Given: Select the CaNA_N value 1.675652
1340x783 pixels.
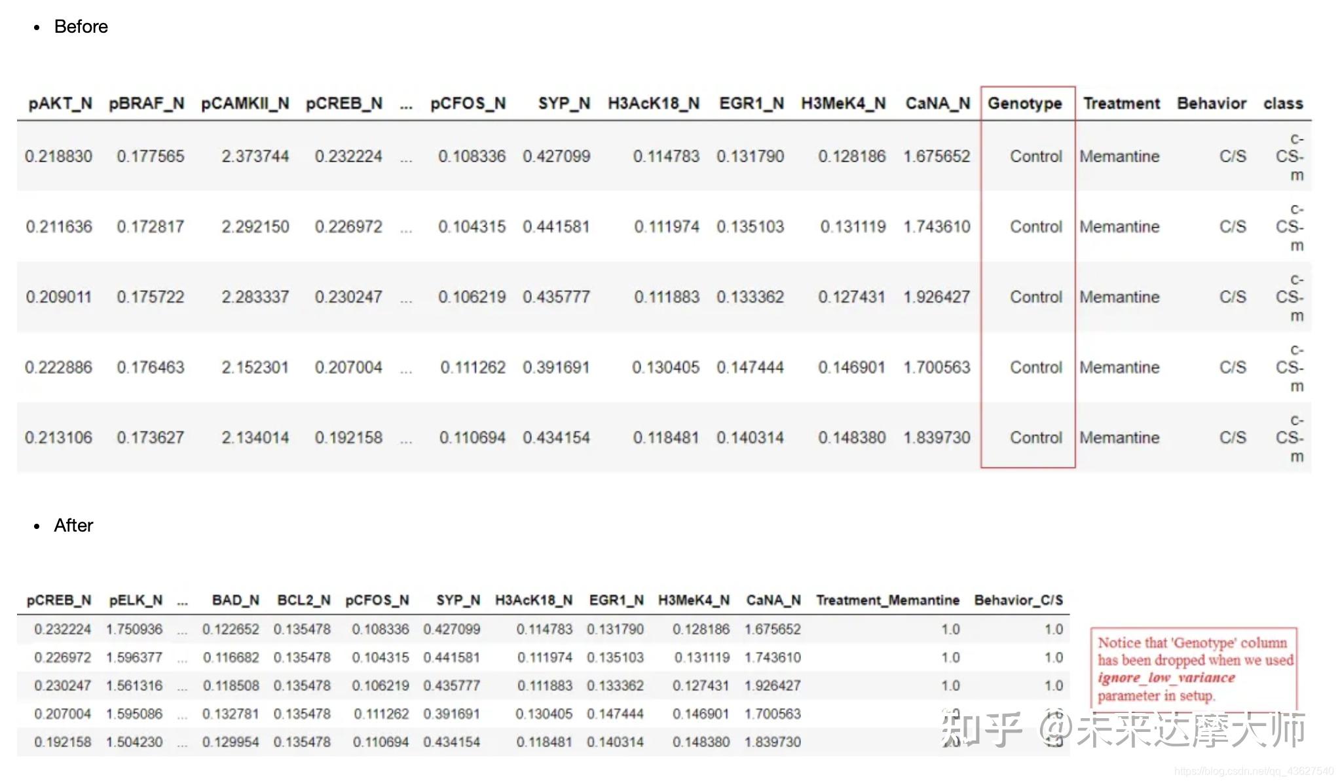Looking at the screenshot, I should click(939, 156).
